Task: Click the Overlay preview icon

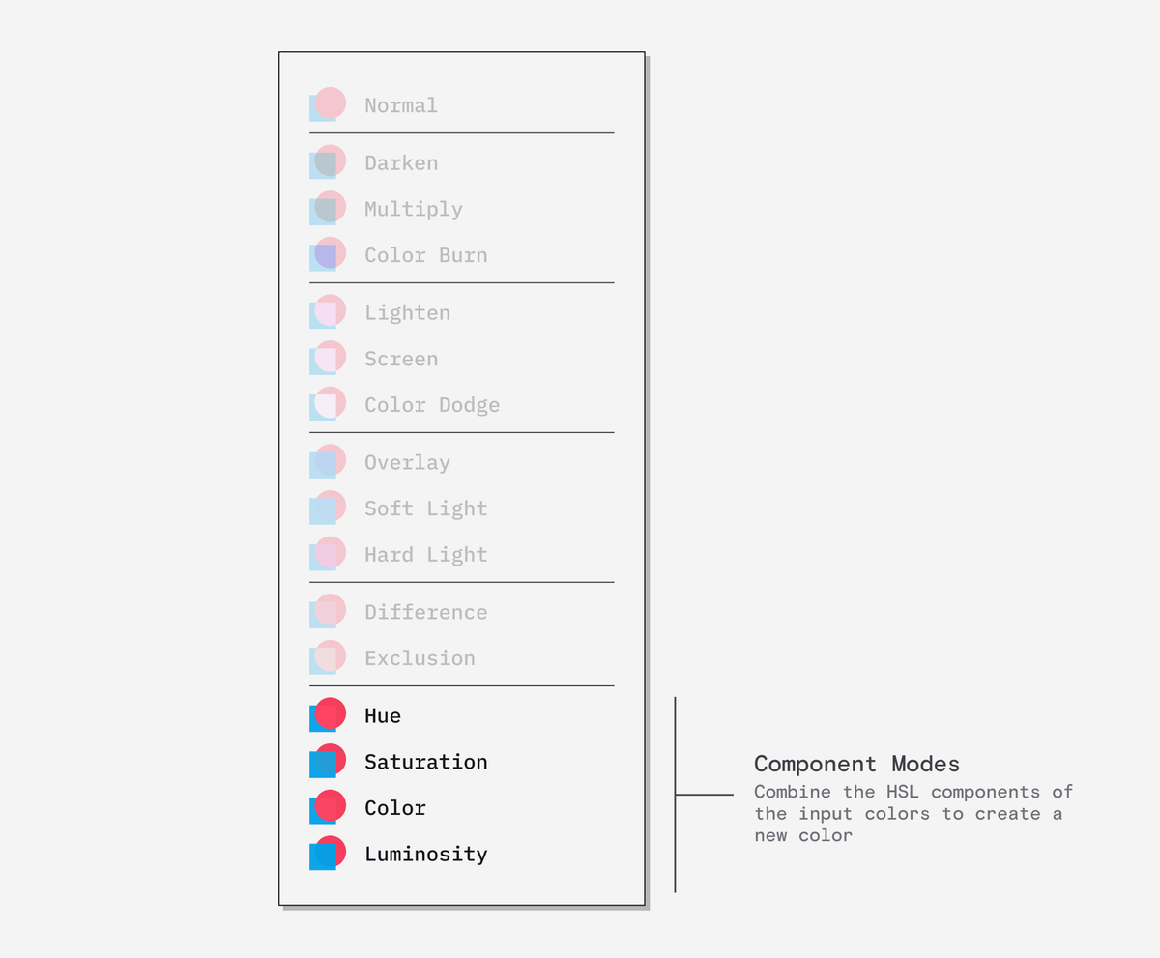Action: coord(327,463)
